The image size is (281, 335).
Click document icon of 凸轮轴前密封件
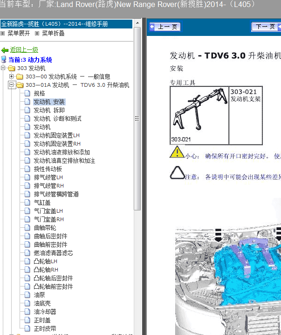tap(27, 286)
